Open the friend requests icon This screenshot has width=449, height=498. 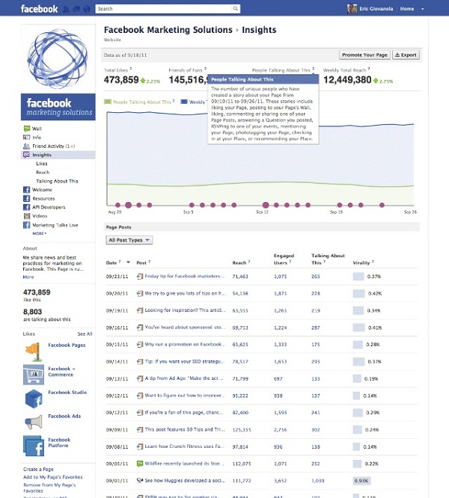tap(66, 9)
